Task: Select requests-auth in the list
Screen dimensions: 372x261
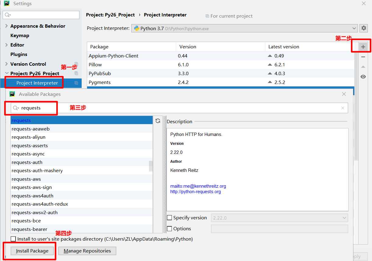Action: click(82, 162)
